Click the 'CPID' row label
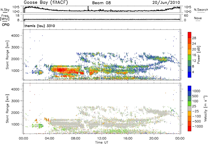This screenshot has width=208, height=144. [6, 25]
